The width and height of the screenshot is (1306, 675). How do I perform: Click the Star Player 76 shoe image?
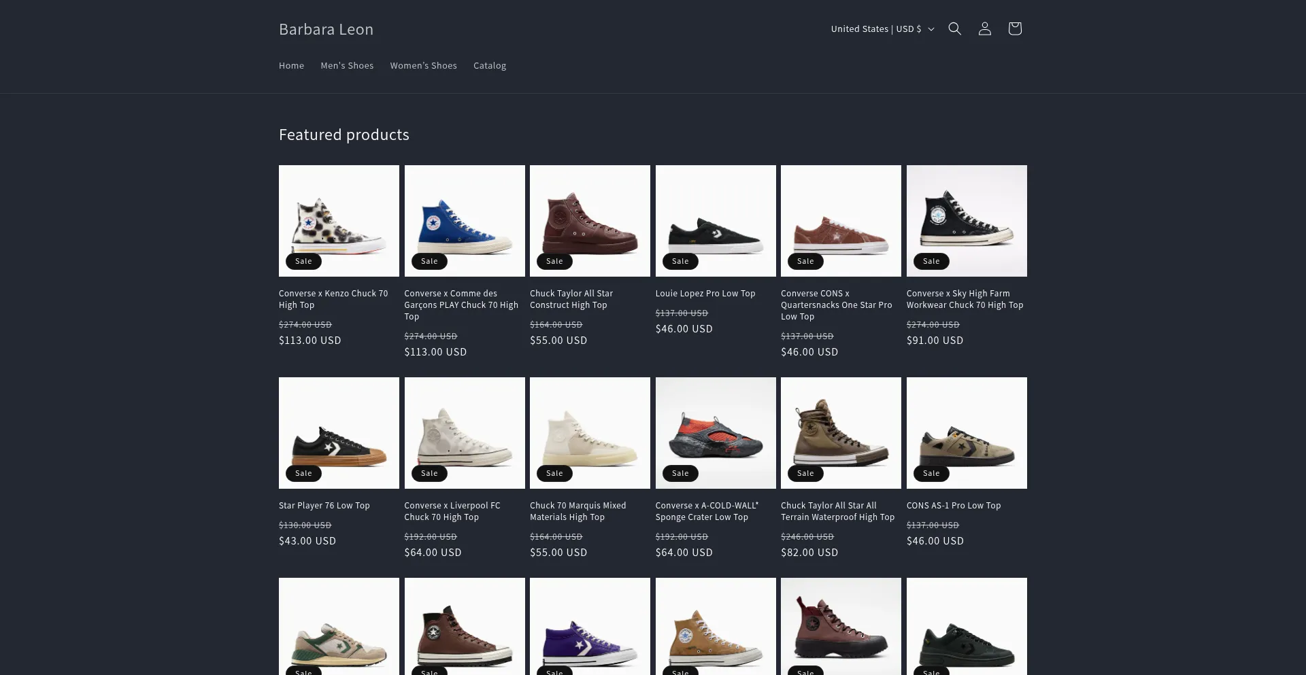click(x=339, y=433)
